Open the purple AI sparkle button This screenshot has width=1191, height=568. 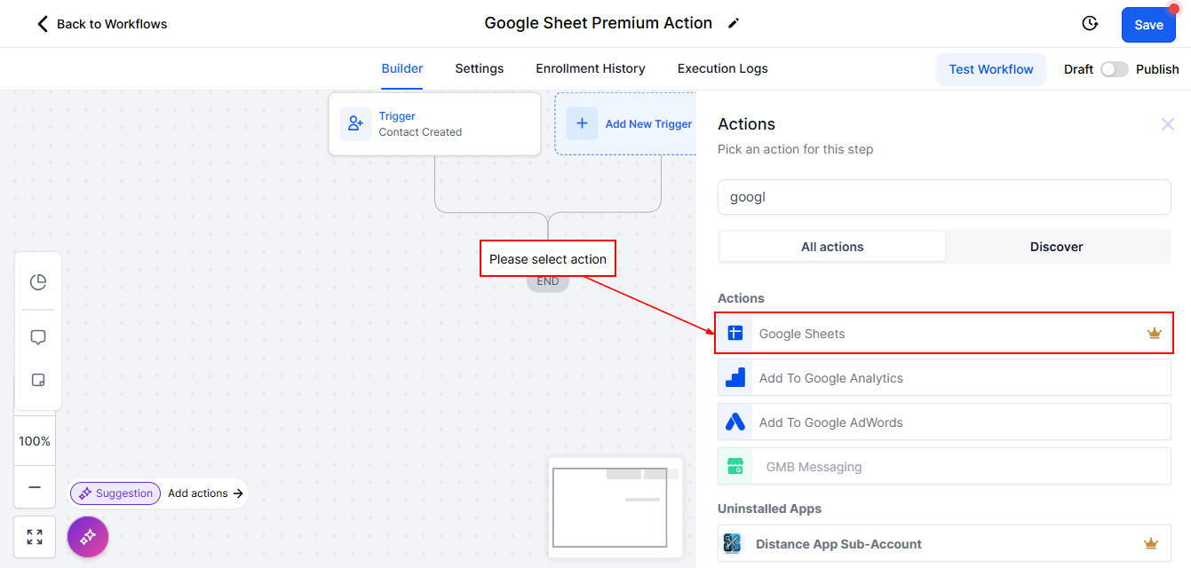coord(88,537)
